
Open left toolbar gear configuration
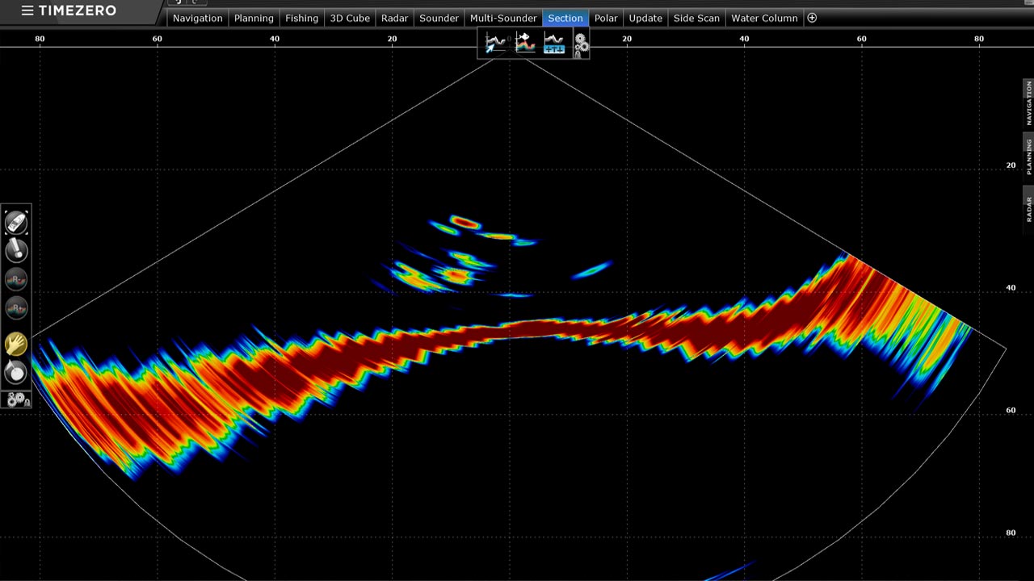click(x=17, y=399)
